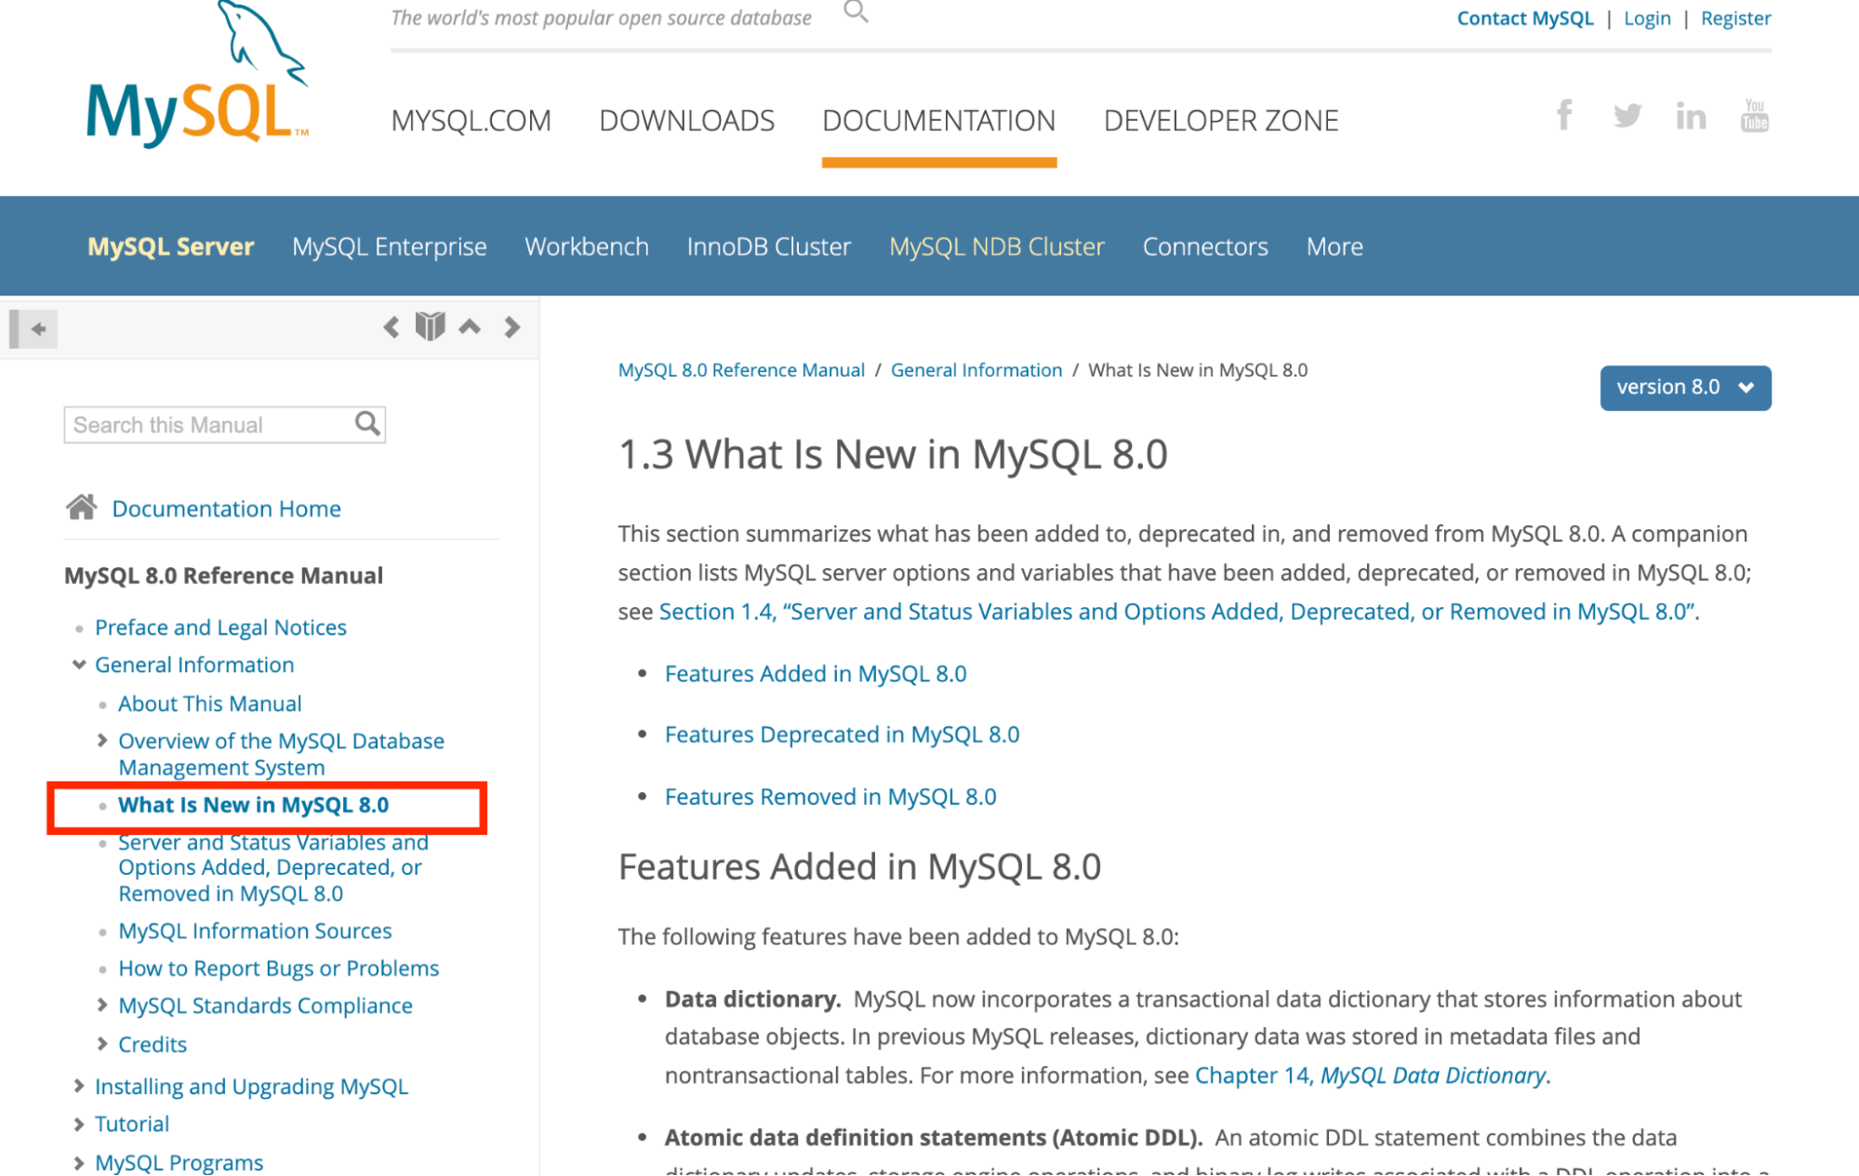Expand the Tutorial tree node
1859x1176 pixels.
pos(79,1124)
